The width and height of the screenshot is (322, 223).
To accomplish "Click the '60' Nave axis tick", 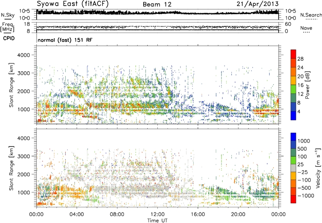I will (x=288, y=24).
